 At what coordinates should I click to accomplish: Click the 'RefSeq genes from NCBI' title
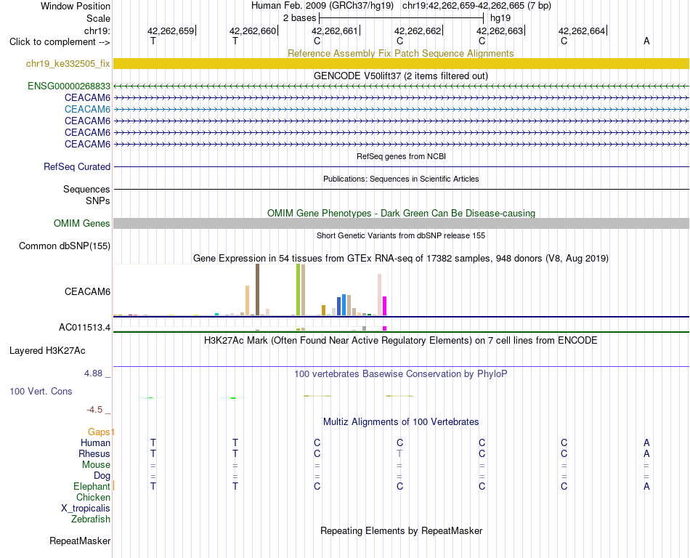coord(401,156)
